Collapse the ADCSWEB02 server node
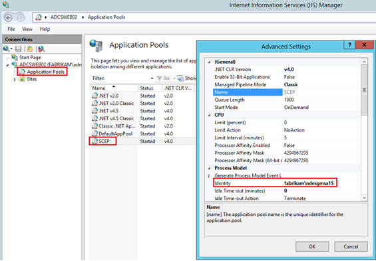 7,65
